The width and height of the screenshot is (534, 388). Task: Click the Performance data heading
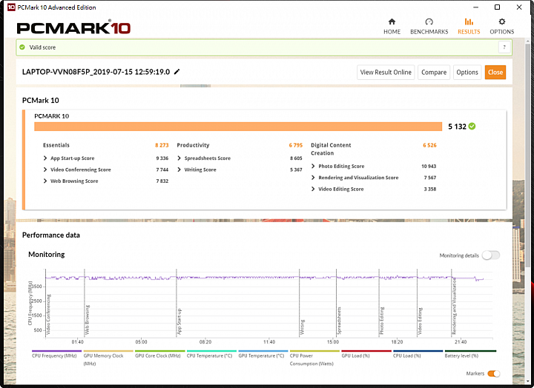(50, 235)
